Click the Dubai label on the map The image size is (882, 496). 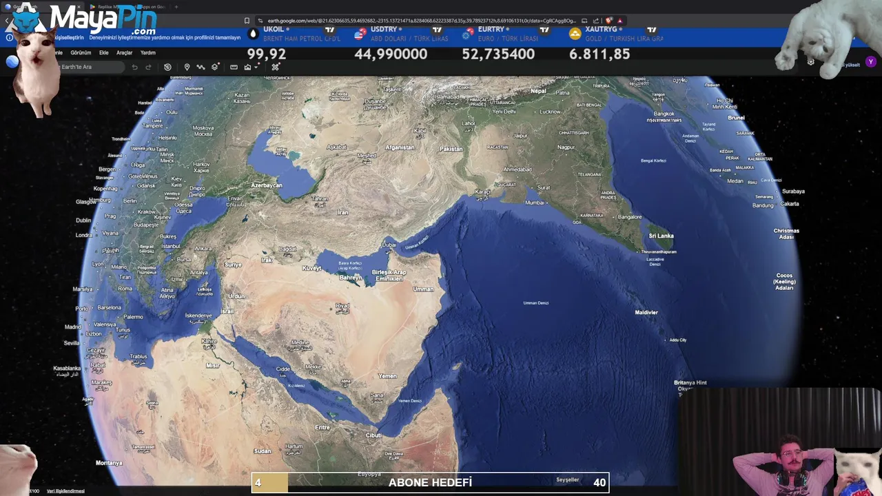pyautogui.click(x=389, y=245)
